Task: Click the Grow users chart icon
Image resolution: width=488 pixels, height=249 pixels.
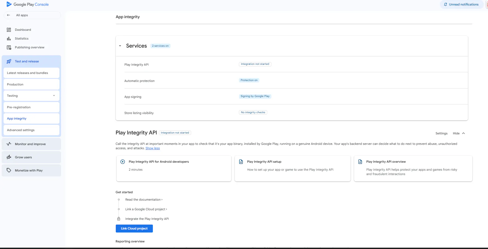Action: [x=9, y=157]
